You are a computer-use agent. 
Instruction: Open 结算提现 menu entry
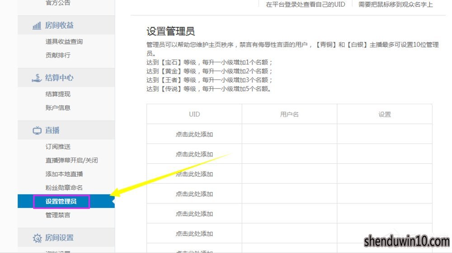point(58,94)
